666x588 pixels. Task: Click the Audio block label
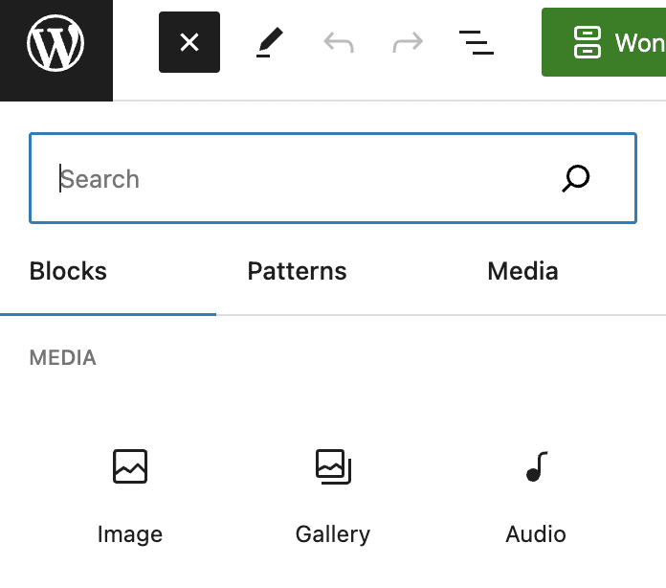pos(536,534)
